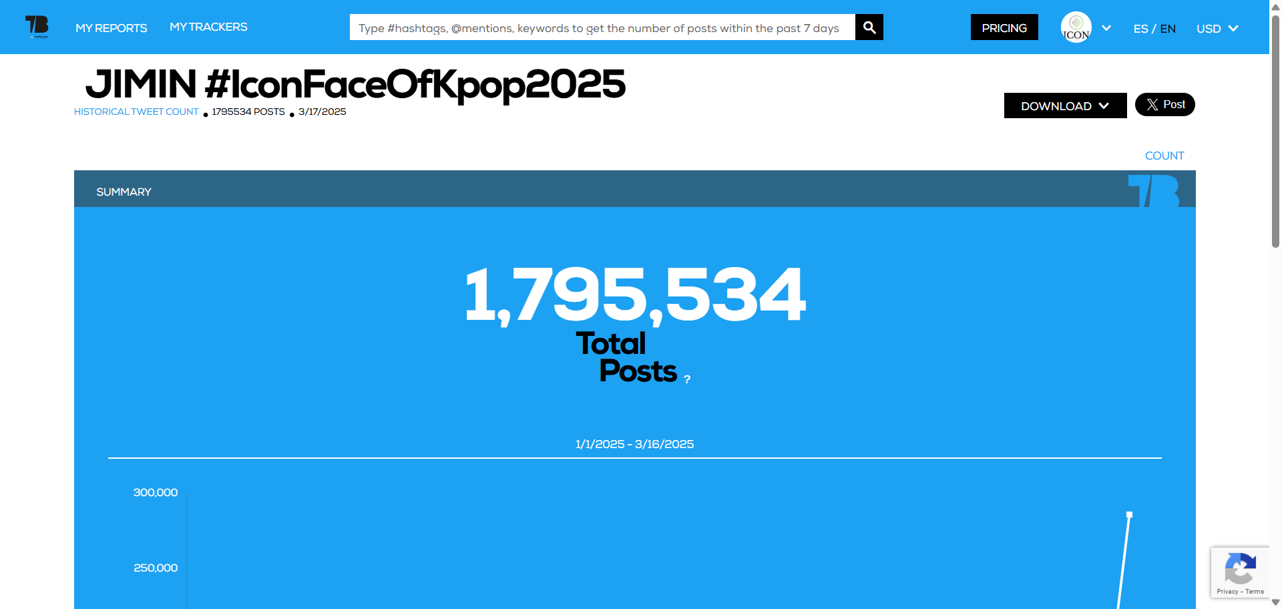
Task: Click the scrollbar down arrow
Action: tap(1275, 602)
